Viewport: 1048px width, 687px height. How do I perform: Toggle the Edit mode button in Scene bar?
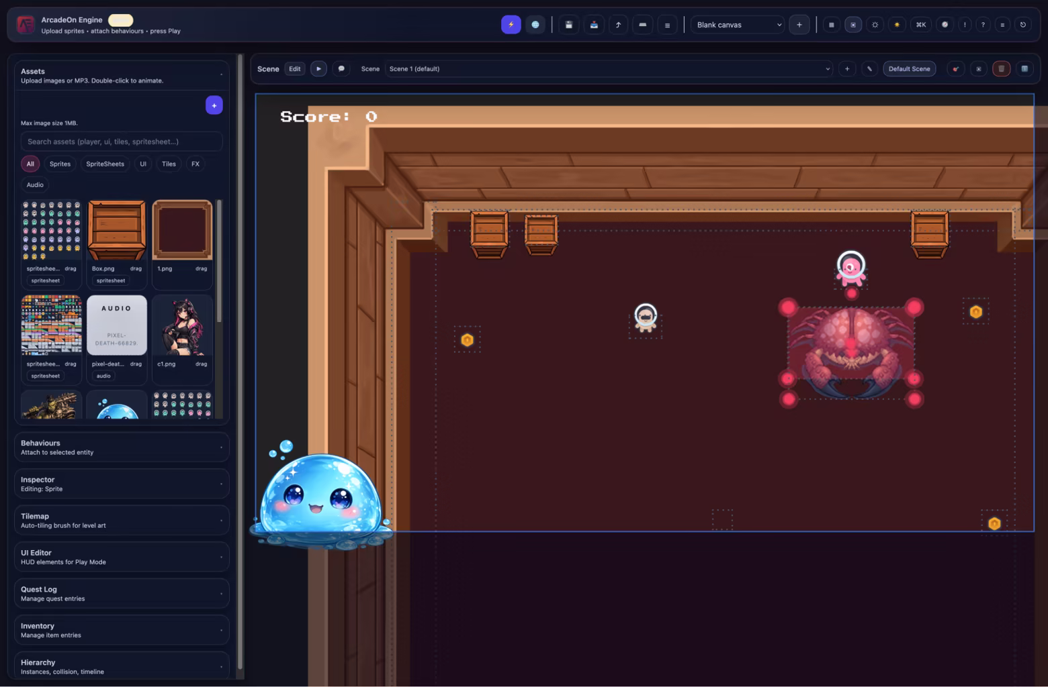coord(294,68)
